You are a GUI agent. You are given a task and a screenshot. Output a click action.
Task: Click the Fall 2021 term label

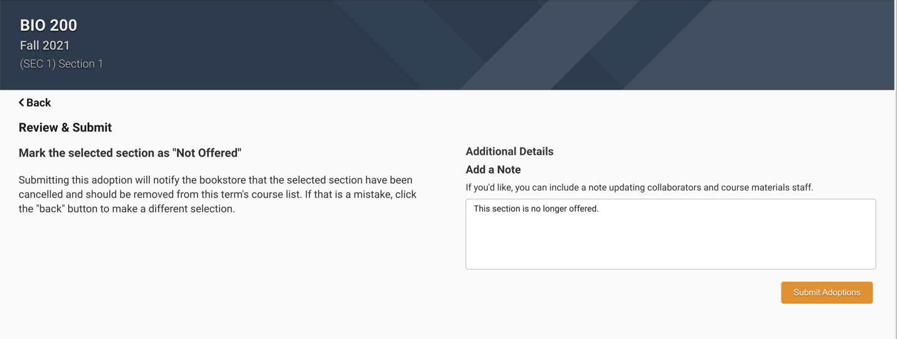pyautogui.click(x=45, y=45)
